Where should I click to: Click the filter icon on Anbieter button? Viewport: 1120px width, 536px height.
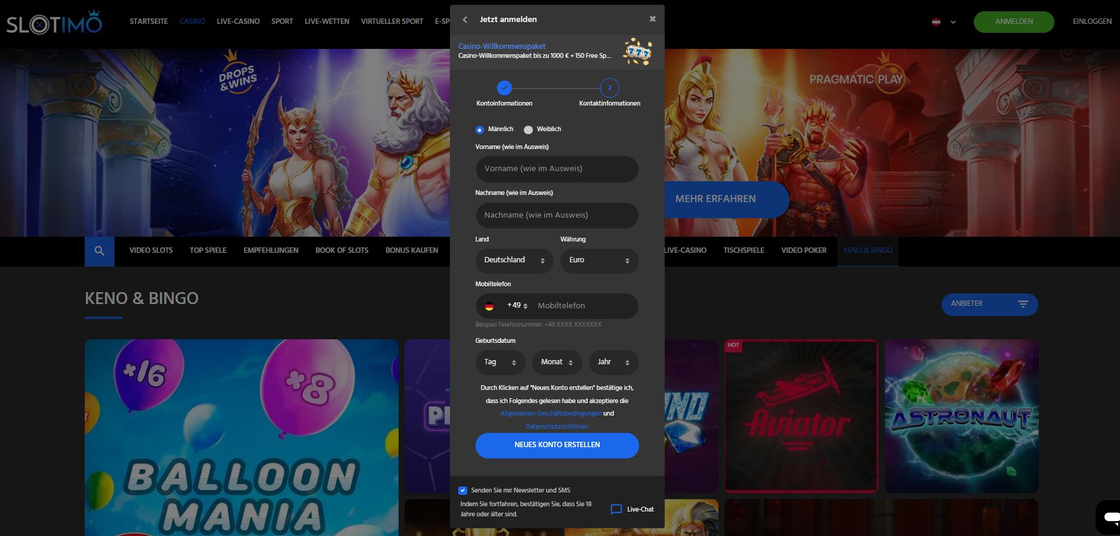(x=1023, y=304)
